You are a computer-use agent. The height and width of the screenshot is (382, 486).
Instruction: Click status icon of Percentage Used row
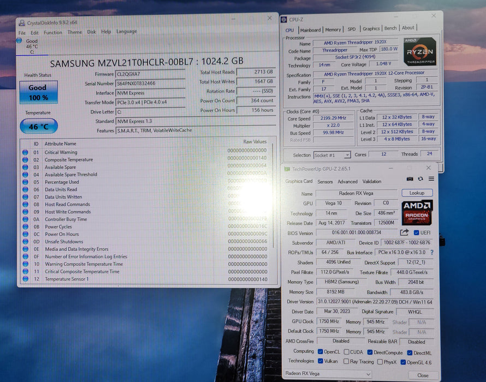click(25, 182)
